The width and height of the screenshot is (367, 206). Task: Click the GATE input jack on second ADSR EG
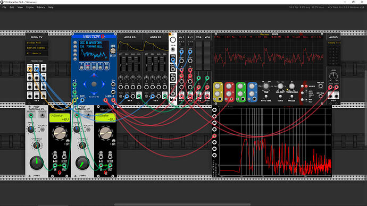[x=153, y=96]
